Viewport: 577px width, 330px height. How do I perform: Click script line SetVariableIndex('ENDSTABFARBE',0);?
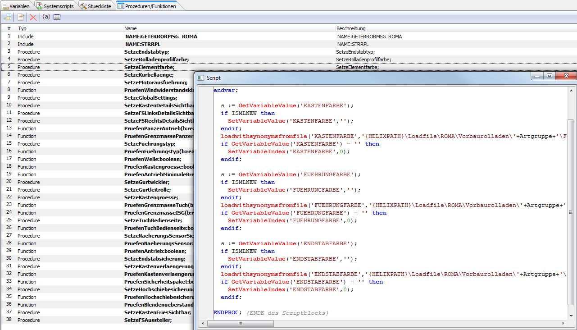pyautogui.click(x=291, y=289)
